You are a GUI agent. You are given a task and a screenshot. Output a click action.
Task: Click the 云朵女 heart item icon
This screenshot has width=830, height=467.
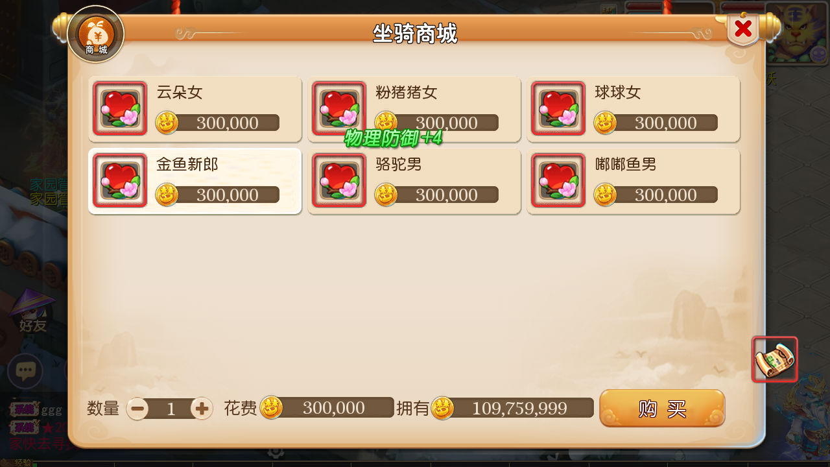click(120, 108)
